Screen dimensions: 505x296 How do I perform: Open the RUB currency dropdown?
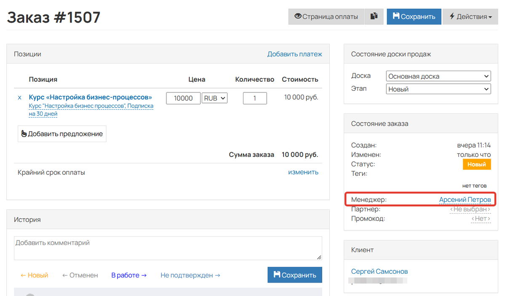214,98
